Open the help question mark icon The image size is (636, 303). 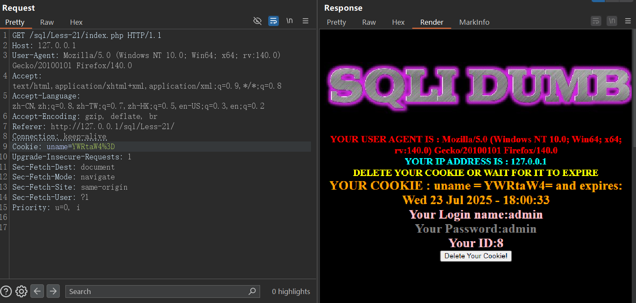pyautogui.click(x=6, y=291)
